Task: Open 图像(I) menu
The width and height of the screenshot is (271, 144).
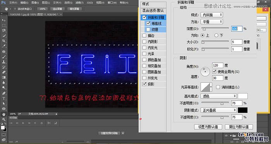Action: 35,3
